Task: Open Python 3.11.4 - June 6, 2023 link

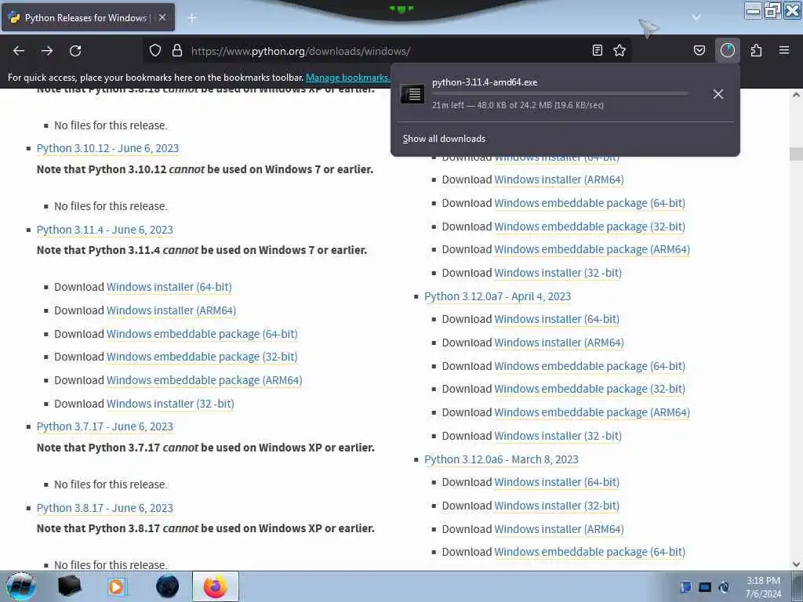Action: click(x=104, y=230)
